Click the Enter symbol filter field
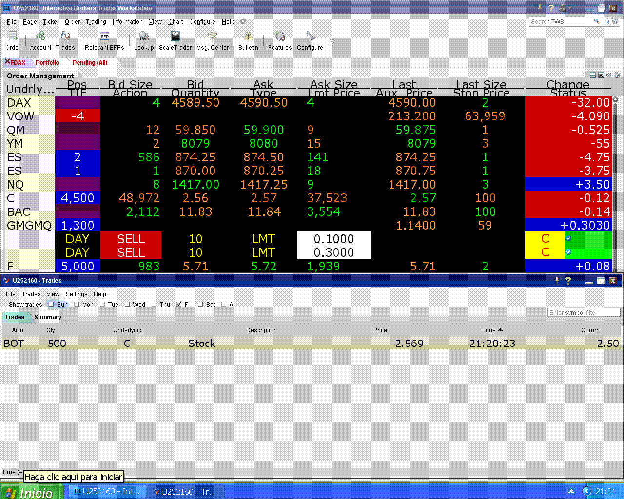This screenshot has height=499, width=624. coord(584,313)
